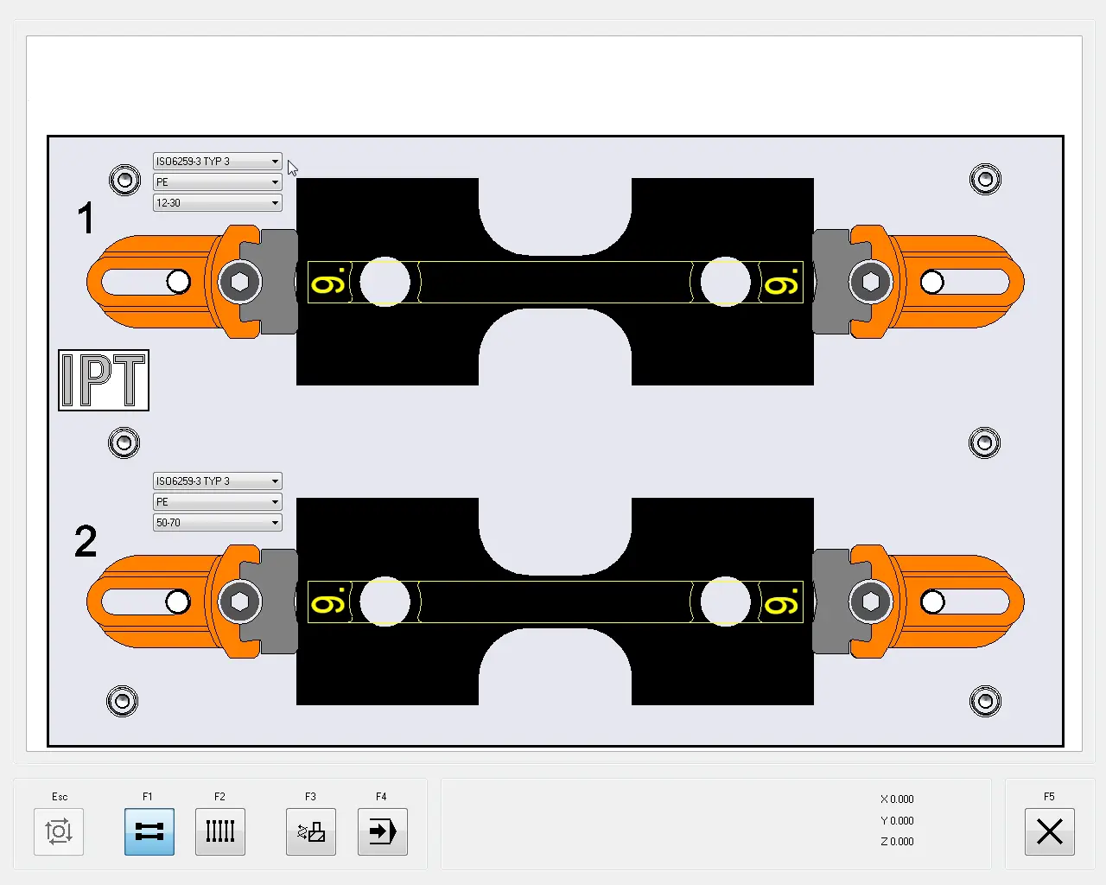Open ISO6259-3 TYP 3 dropdown for specimen 1
The image size is (1106, 885).
217,162
